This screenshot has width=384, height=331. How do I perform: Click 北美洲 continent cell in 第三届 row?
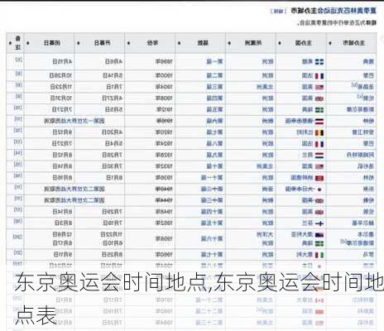[x=265, y=87]
